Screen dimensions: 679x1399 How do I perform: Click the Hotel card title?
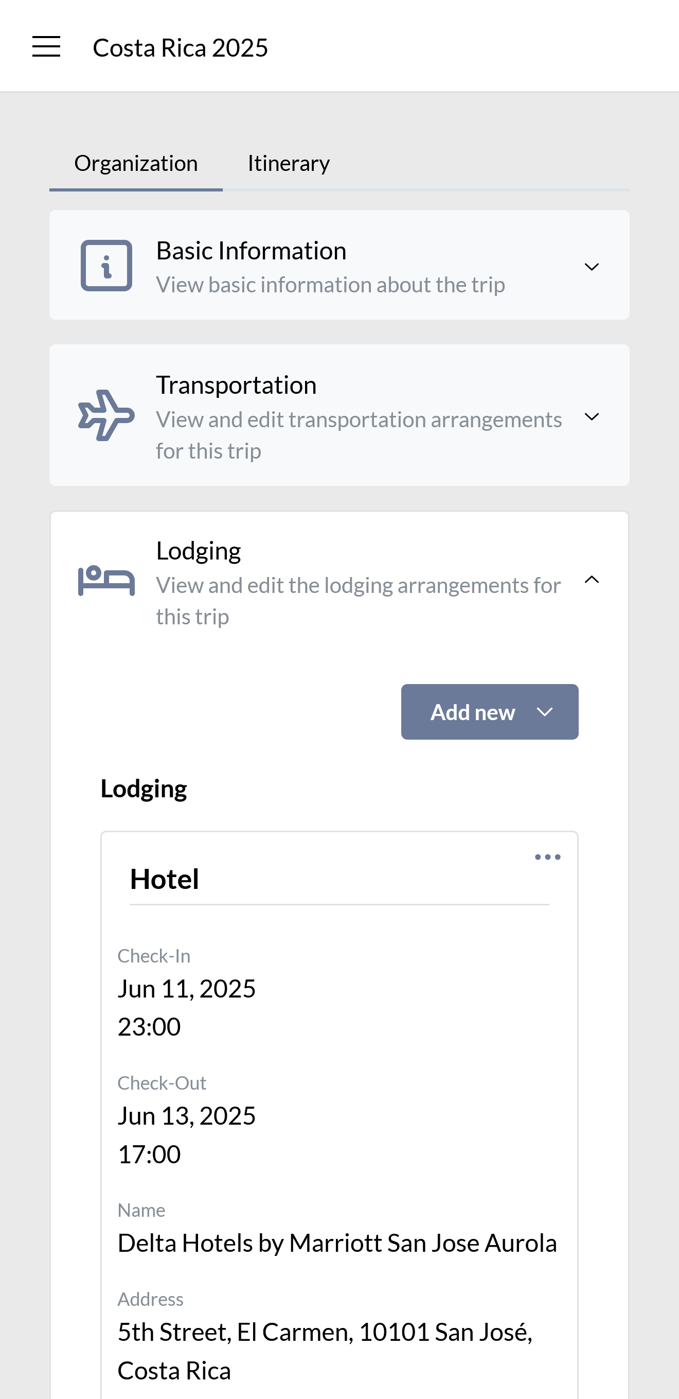tap(164, 879)
